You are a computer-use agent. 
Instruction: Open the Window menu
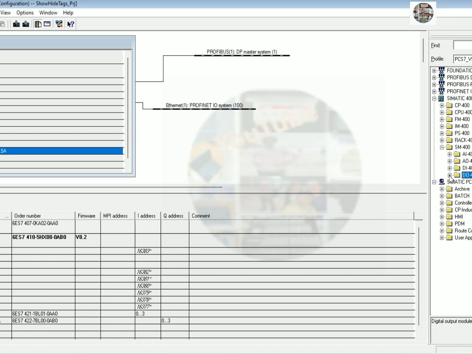(48, 12)
